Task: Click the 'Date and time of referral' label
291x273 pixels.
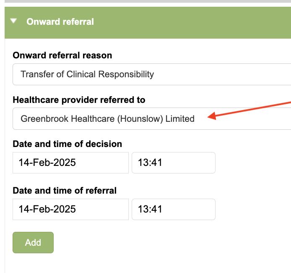Action: (65, 191)
